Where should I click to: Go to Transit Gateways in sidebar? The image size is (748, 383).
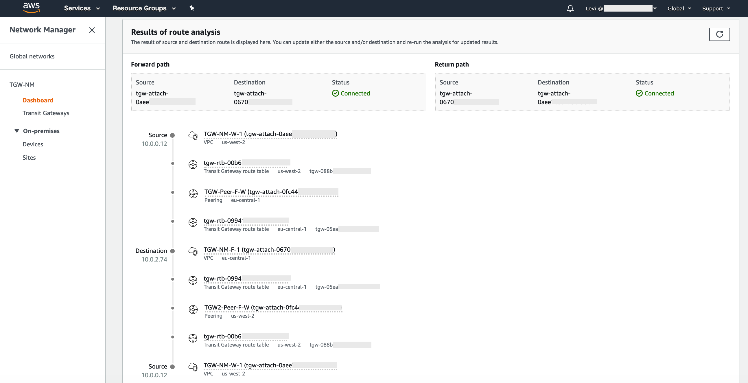(46, 113)
